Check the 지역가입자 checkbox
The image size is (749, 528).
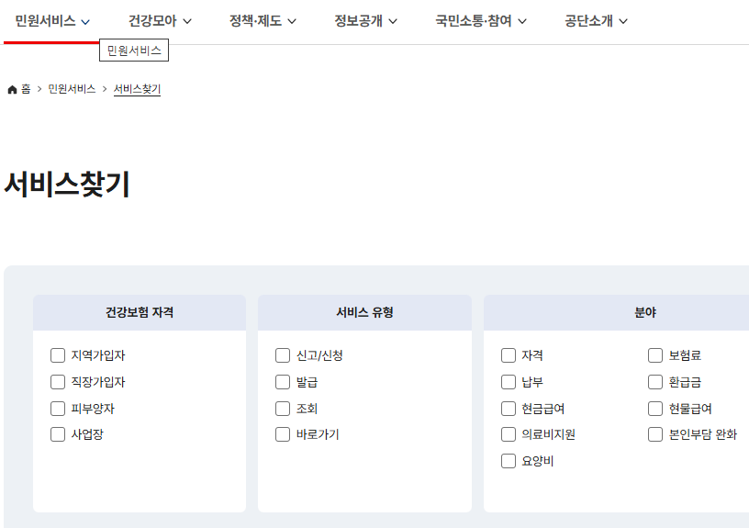tap(58, 355)
